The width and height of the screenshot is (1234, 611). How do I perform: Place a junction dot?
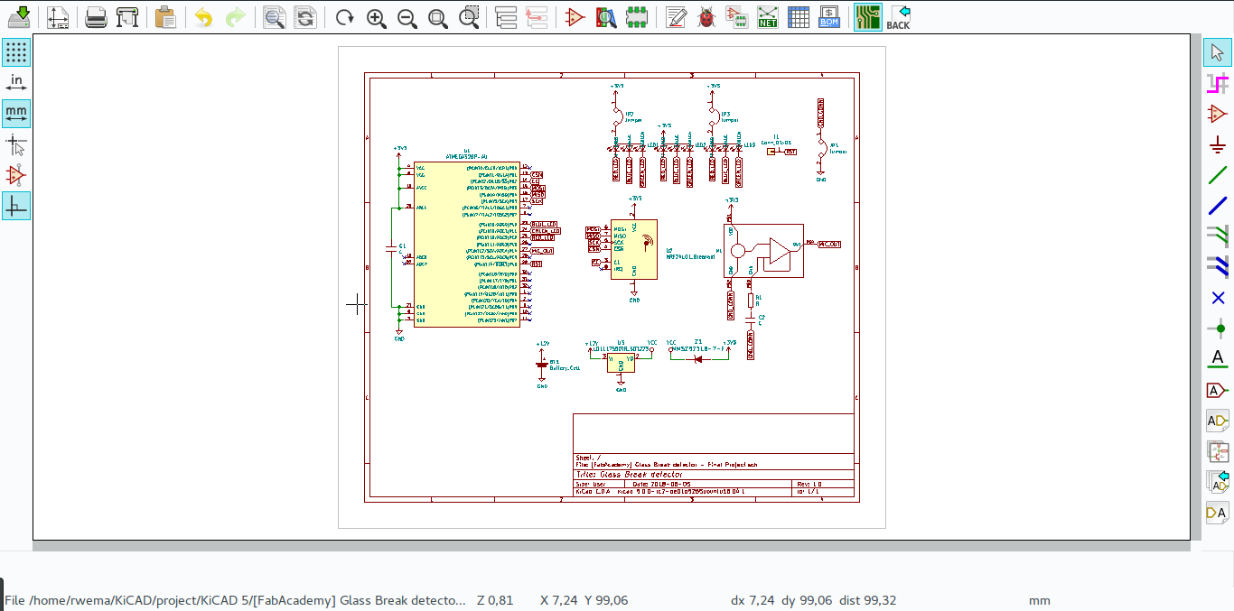(x=1219, y=328)
